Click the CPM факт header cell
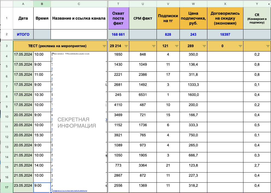The width and height of the screenshot is (271, 193). [x=143, y=18]
